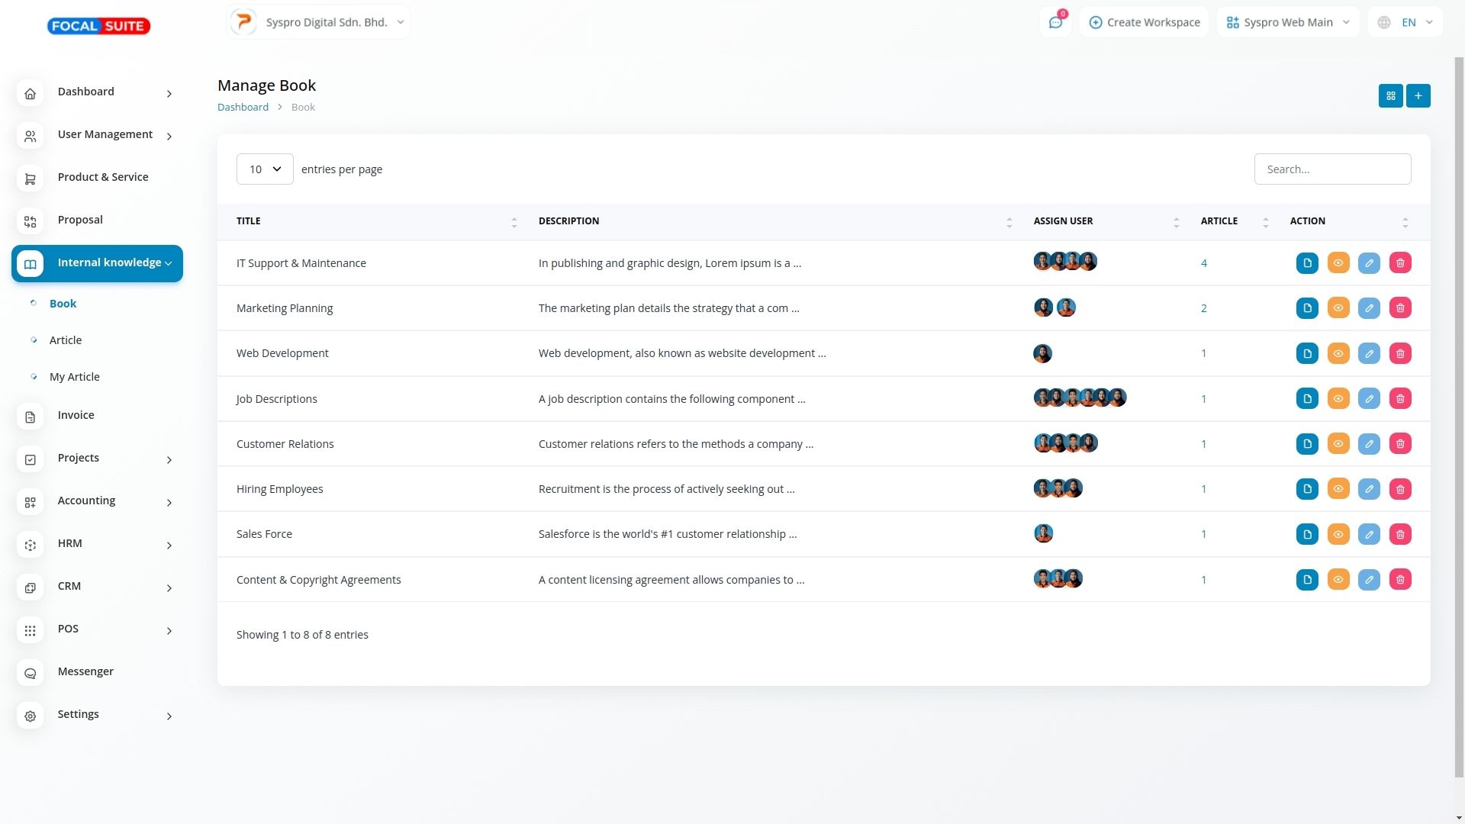Click the plus icon to add book

pos(1418,96)
